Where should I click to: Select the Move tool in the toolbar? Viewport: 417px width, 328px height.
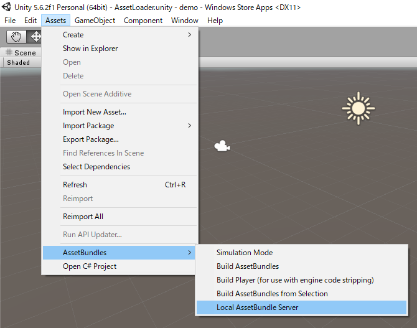35,37
